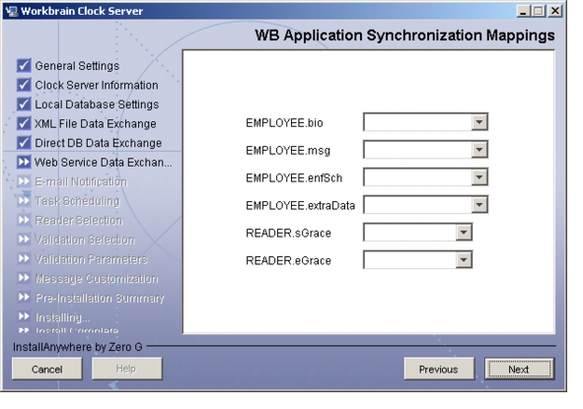This screenshot has height=409, width=583.
Task: Click the WB Application Synchronization Mappings heading
Action: pyautogui.click(x=404, y=35)
